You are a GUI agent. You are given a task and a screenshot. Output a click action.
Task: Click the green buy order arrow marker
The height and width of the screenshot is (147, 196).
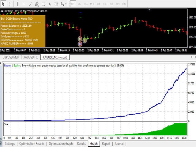click(80, 39)
